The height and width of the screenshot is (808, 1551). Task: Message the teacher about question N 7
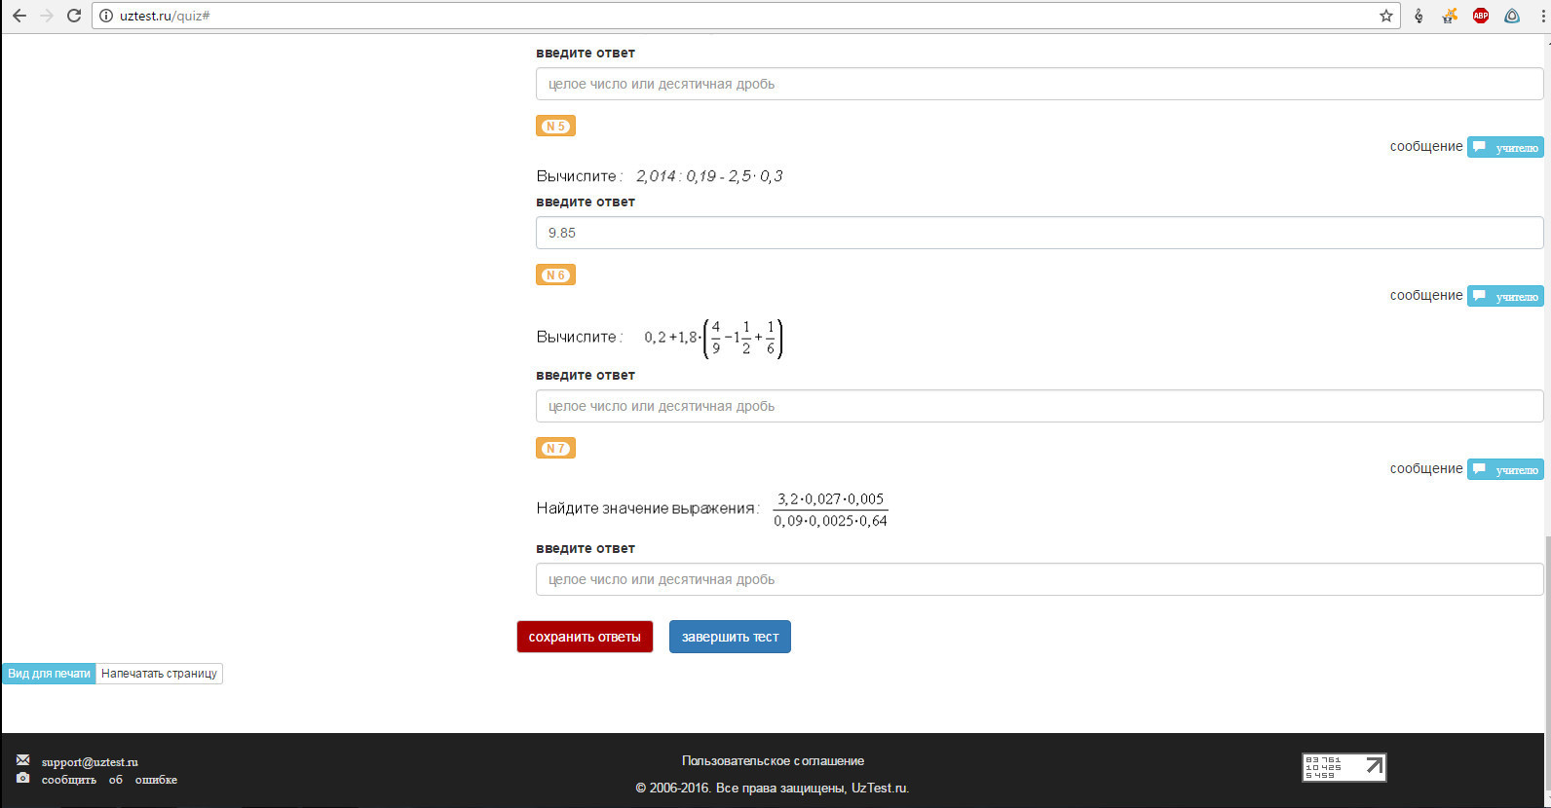click(x=1505, y=469)
